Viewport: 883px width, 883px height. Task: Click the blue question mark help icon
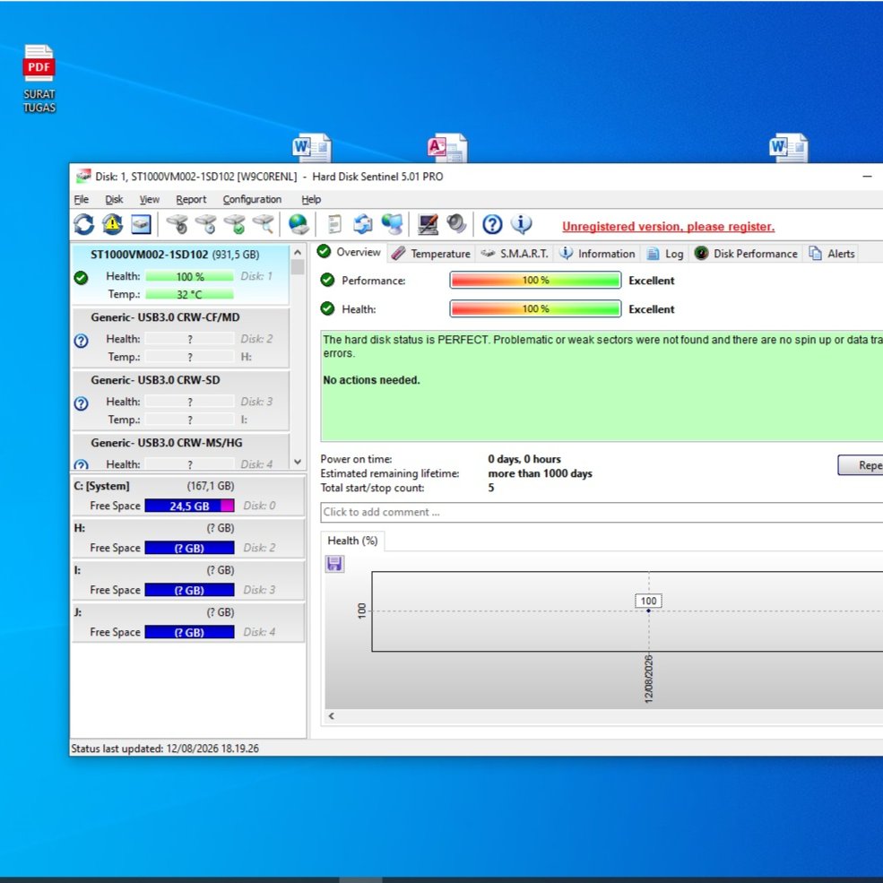492,225
